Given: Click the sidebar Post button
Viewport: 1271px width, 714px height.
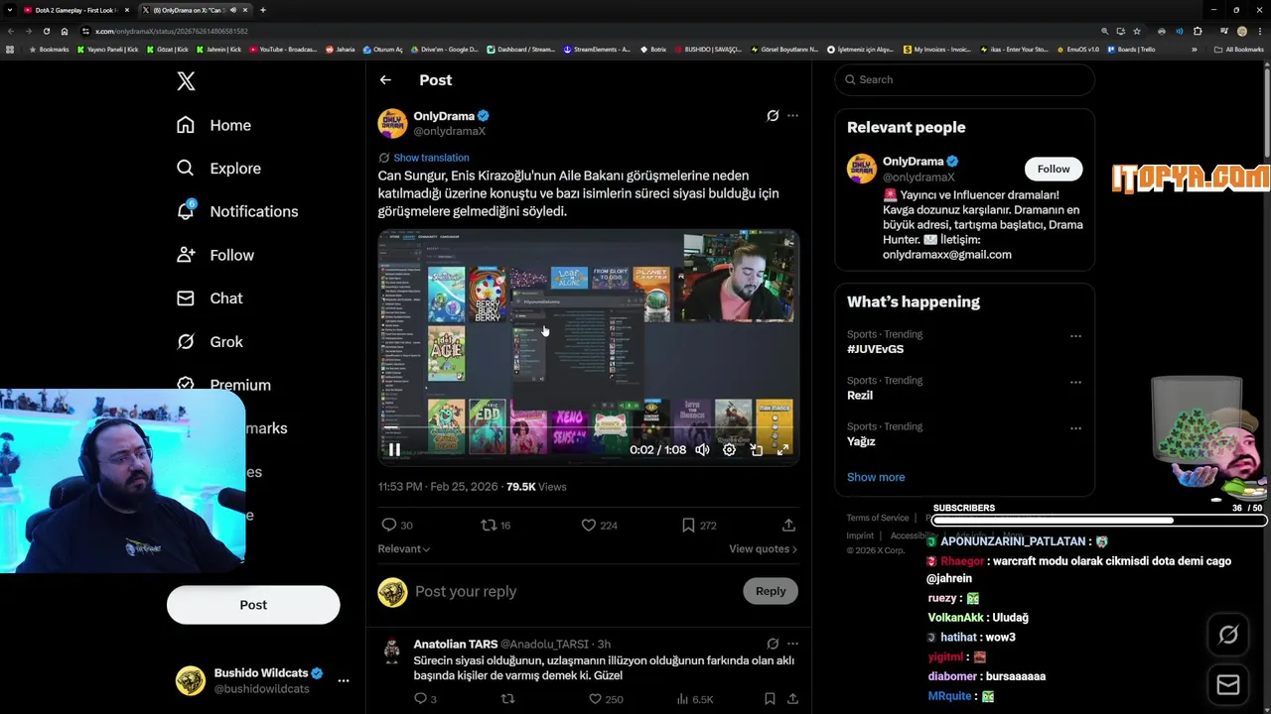Looking at the screenshot, I should click(253, 605).
